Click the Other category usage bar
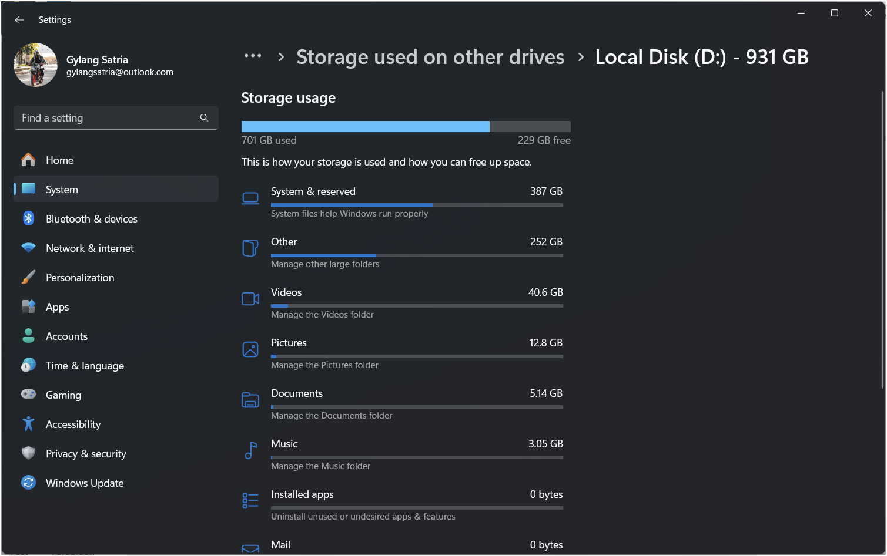887x556 pixels. (x=417, y=255)
